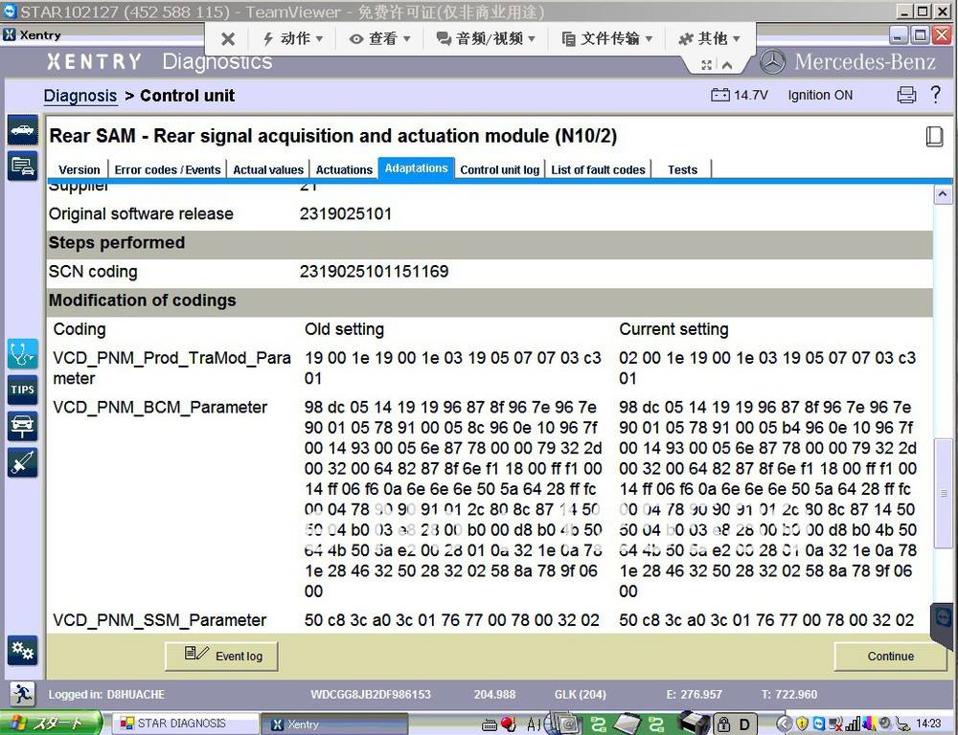Click the Continue button
The width and height of the screenshot is (958, 735).
point(891,656)
